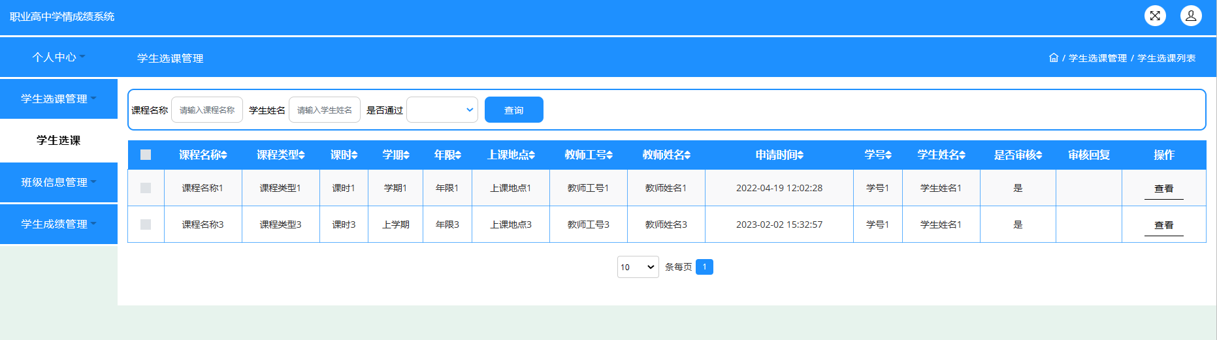Image resolution: width=1217 pixels, height=340 pixels.
Task: Open the 是否通过 dropdown
Action: (x=442, y=110)
